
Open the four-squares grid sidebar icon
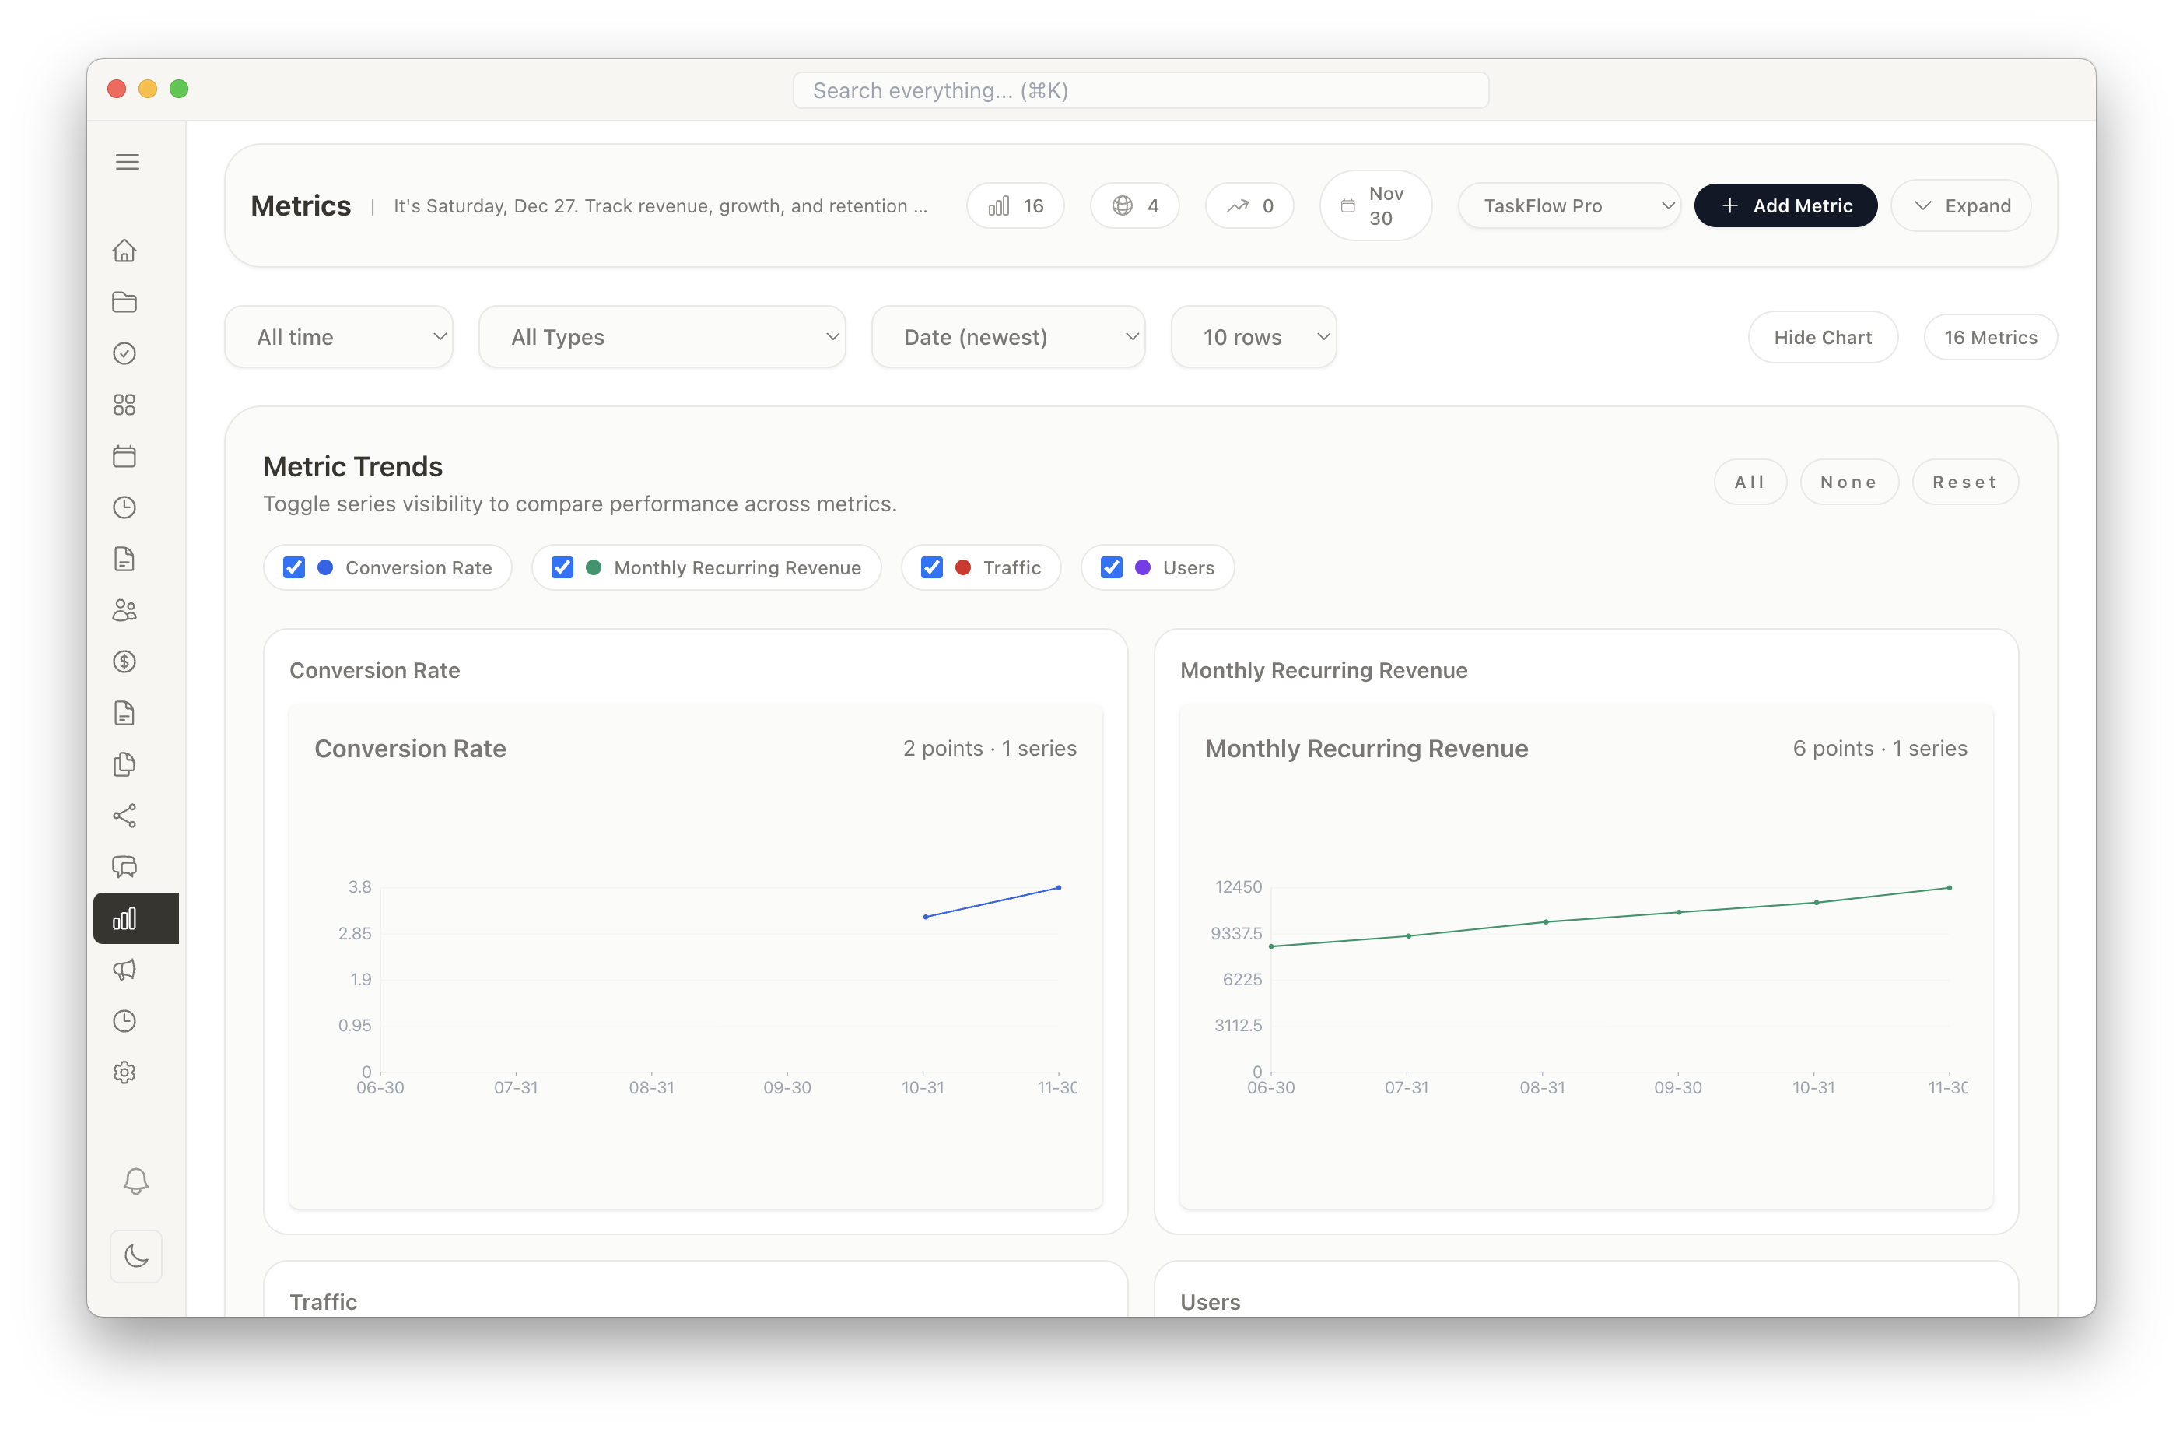click(x=124, y=405)
